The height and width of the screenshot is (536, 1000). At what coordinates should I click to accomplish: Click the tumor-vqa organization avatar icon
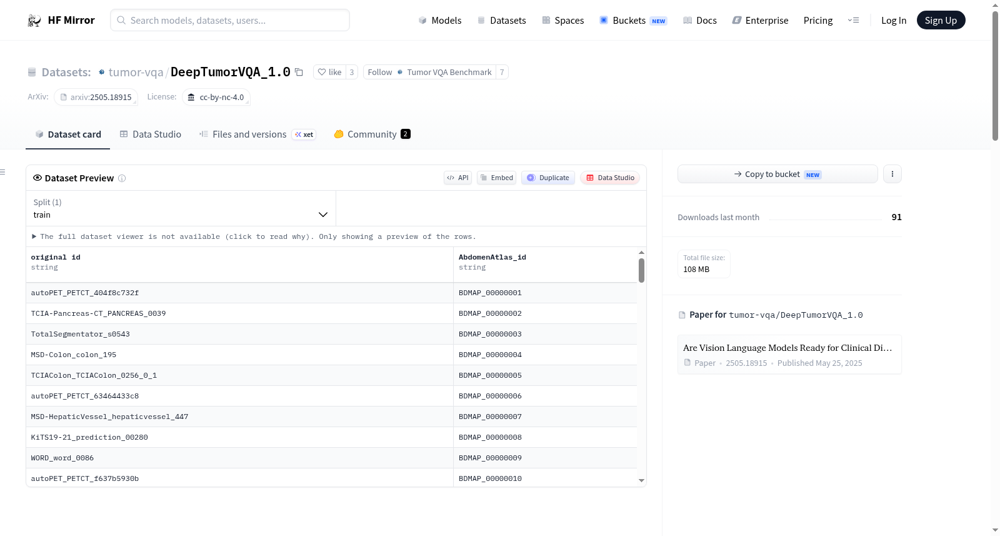point(102,72)
